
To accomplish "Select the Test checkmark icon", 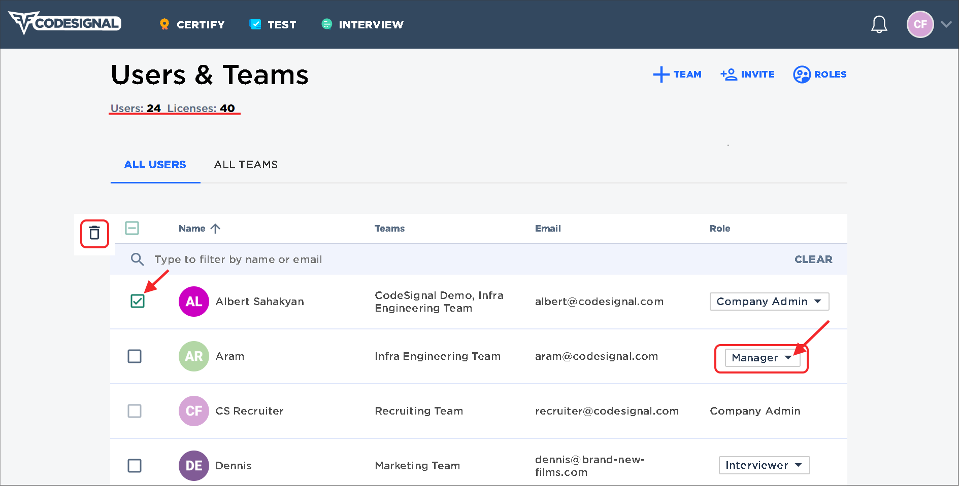I will click(255, 24).
